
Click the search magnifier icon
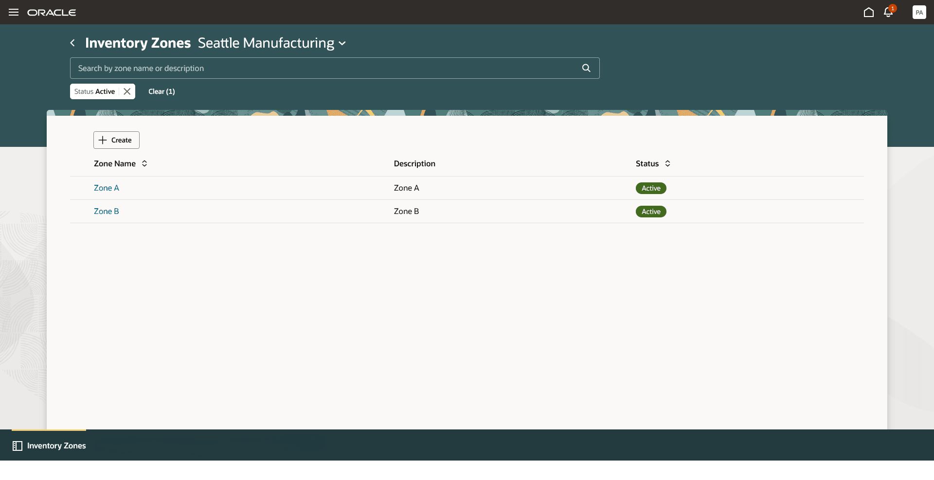click(x=586, y=68)
